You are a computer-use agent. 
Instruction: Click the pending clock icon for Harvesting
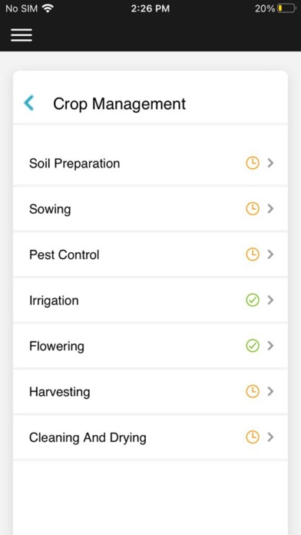pyautogui.click(x=253, y=391)
